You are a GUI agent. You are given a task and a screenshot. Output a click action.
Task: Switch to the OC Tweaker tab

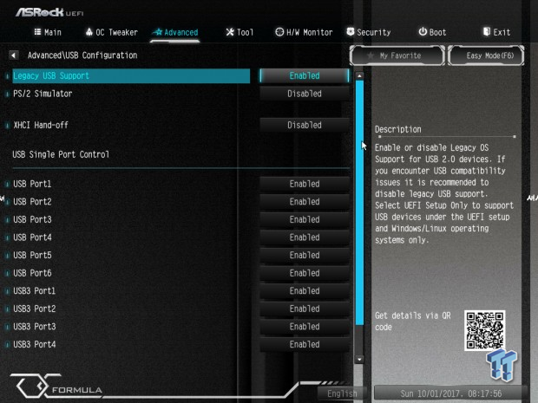112,32
